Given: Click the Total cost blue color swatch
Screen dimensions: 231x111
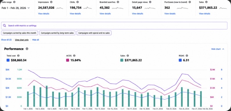Looking at the screenshot, I should (8, 60).
